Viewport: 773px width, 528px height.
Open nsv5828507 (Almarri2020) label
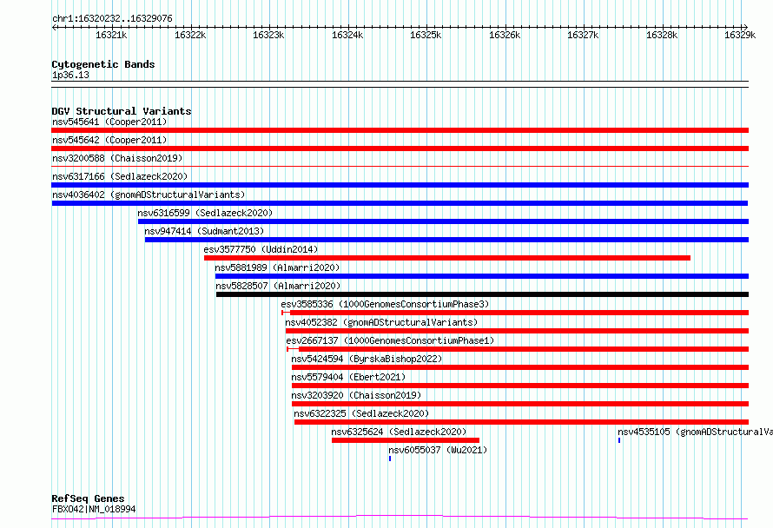278,286
